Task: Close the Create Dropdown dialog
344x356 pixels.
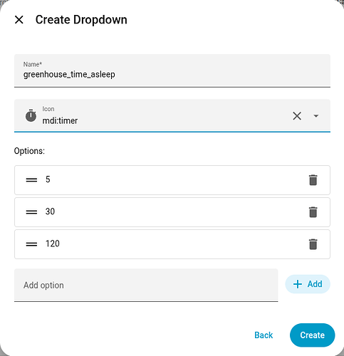Action: click(x=19, y=20)
